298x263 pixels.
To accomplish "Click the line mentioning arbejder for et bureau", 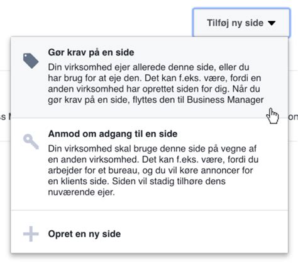I will 150,170.
